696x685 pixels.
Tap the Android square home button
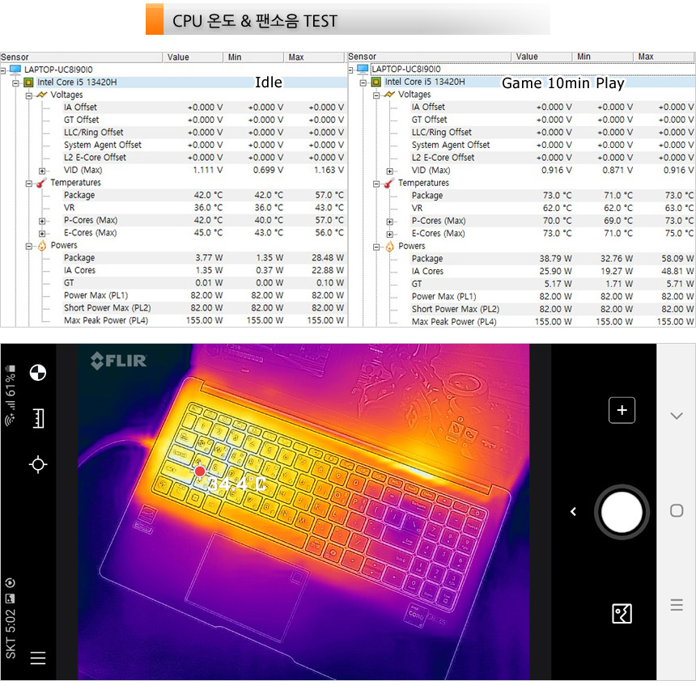(677, 510)
